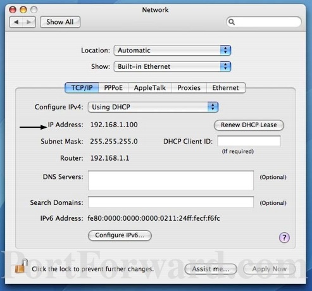Click Show All in the toolbar
Screen dimensions: 312x291
(60, 22)
